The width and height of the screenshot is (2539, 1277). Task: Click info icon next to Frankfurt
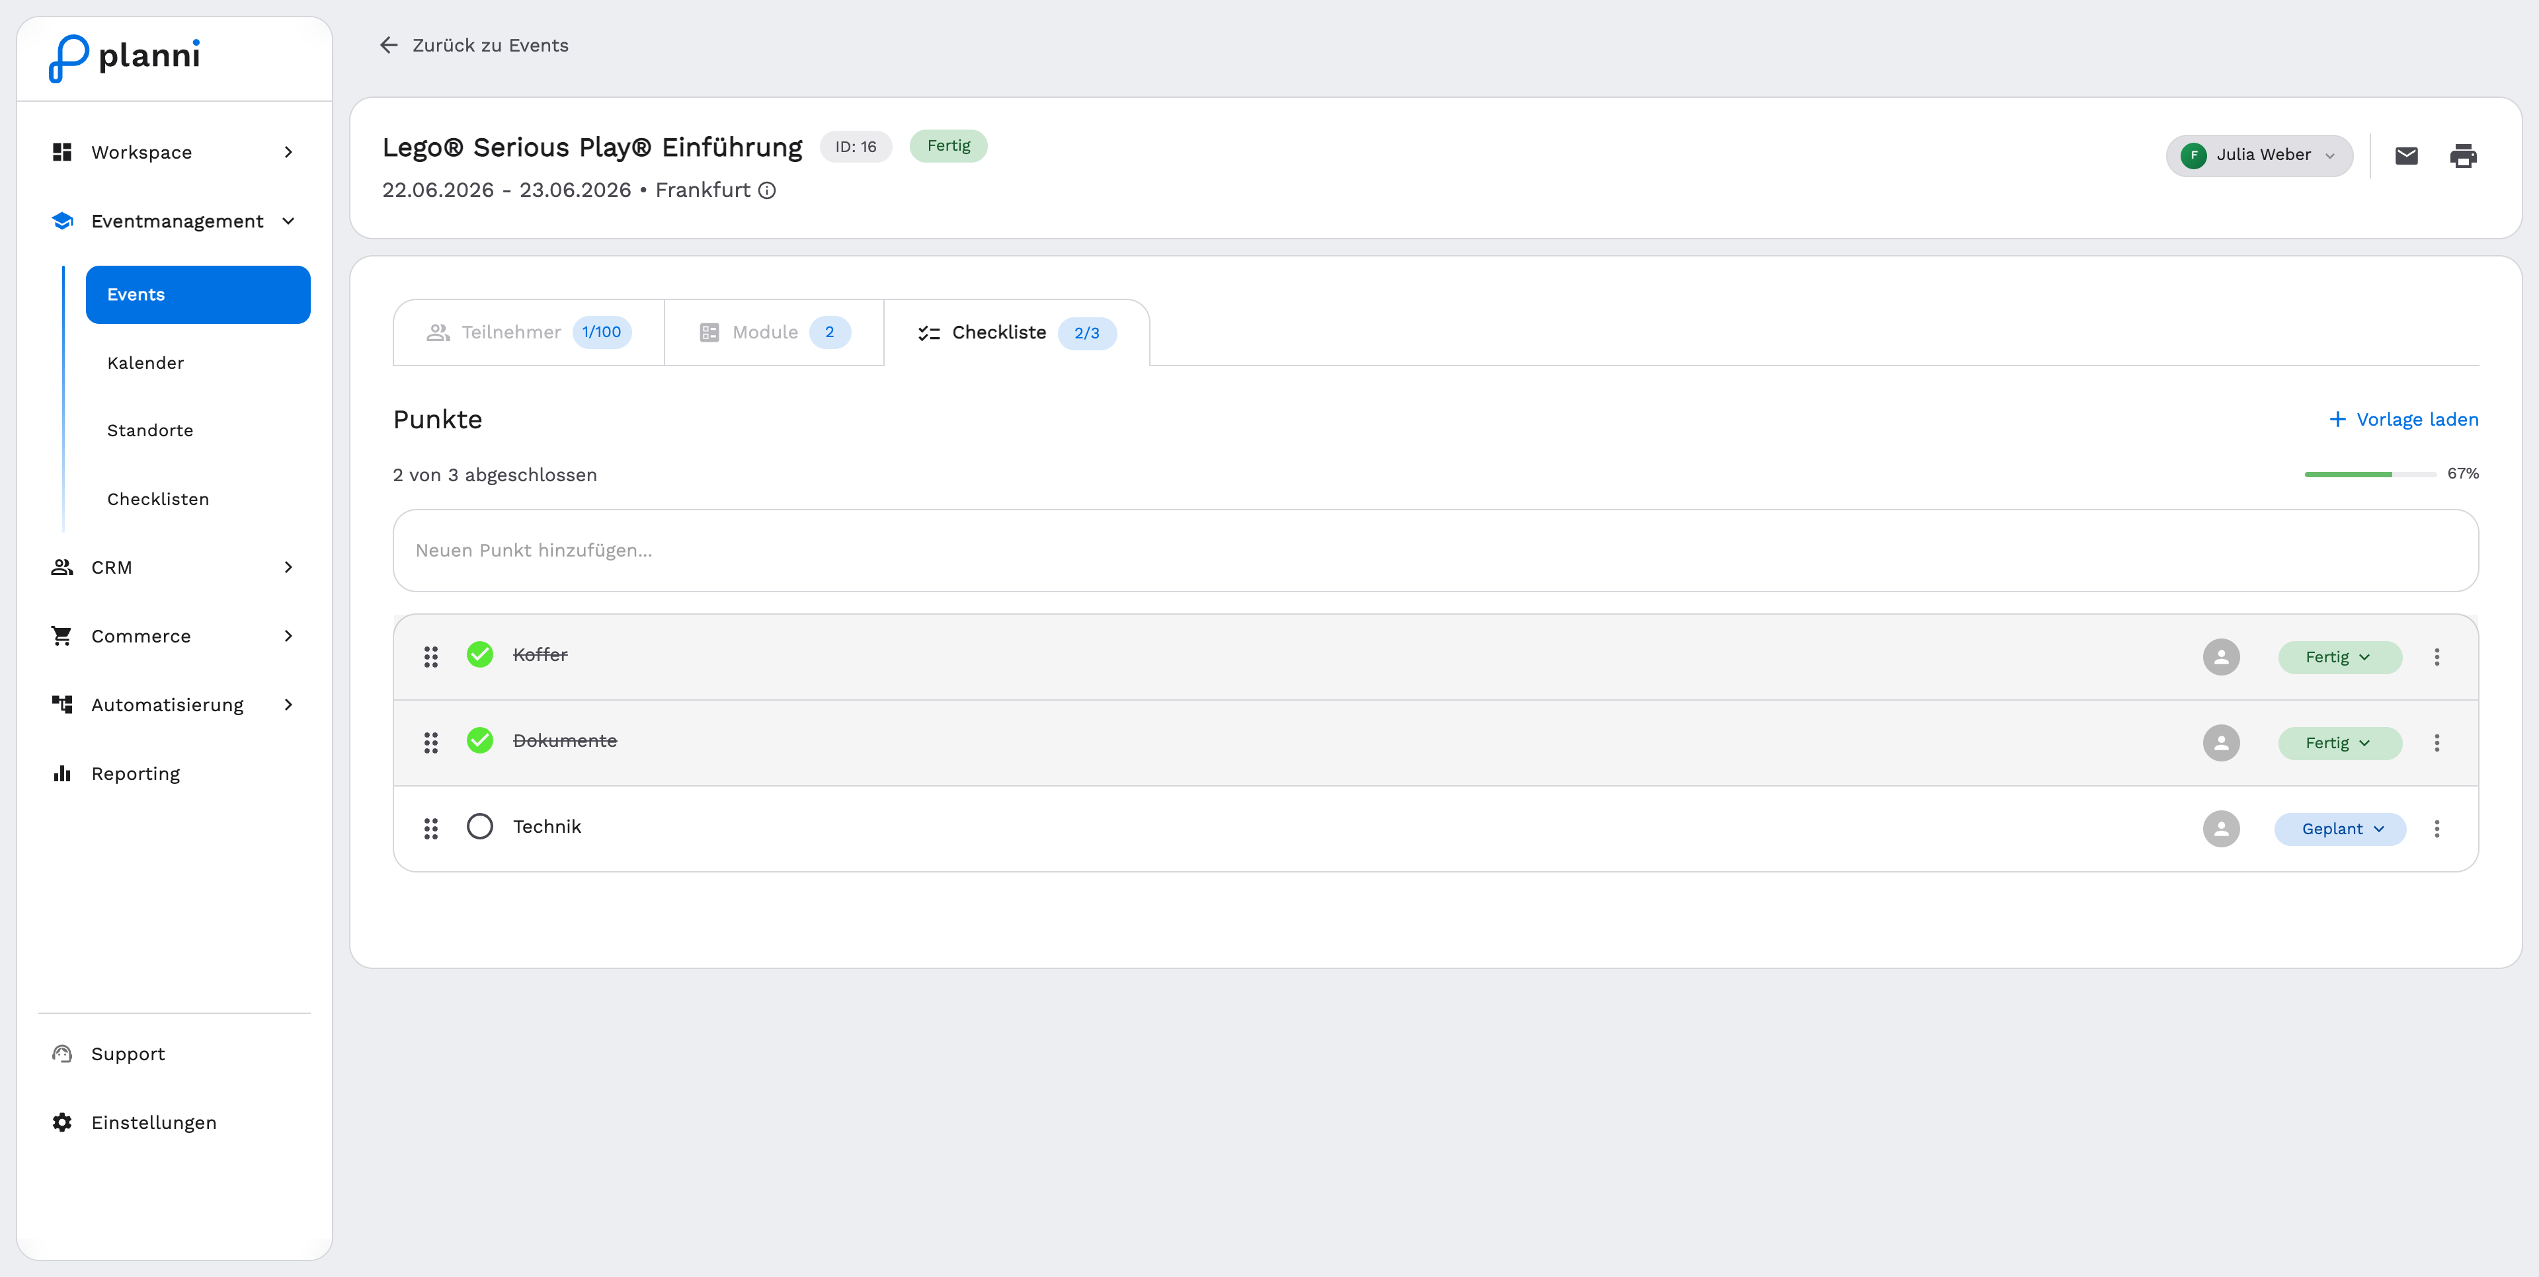coord(767,190)
